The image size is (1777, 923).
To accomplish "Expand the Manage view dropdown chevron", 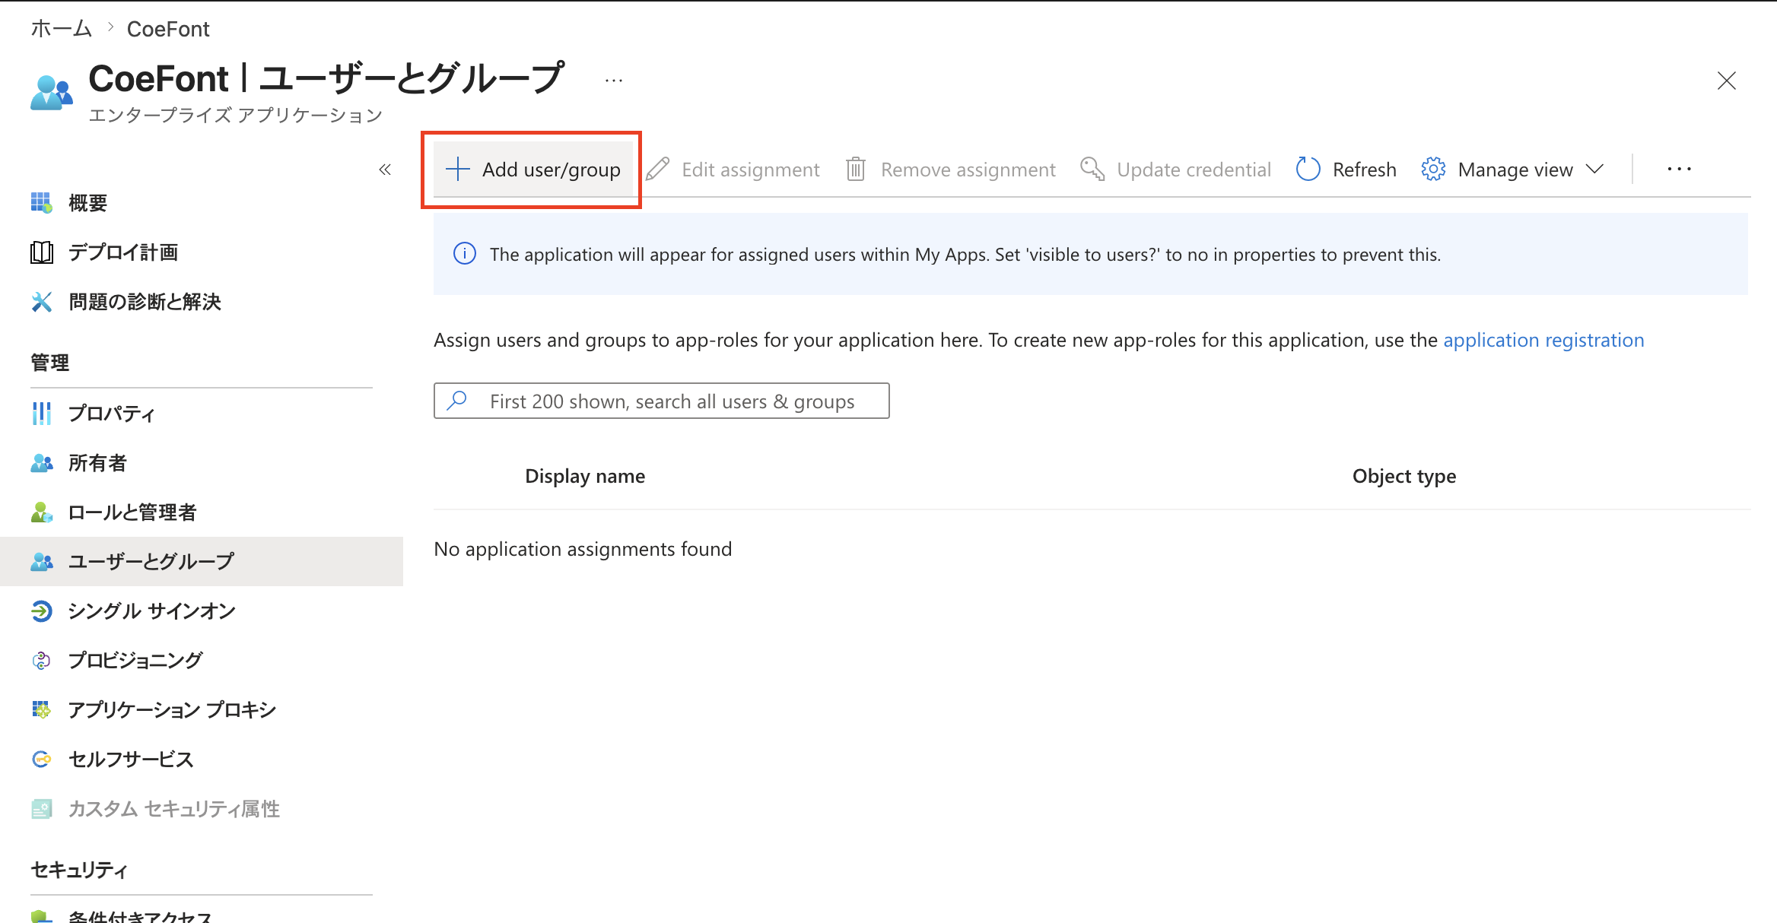I will point(1594,169).
